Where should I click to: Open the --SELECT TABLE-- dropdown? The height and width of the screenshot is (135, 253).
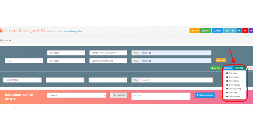[22, 80]
